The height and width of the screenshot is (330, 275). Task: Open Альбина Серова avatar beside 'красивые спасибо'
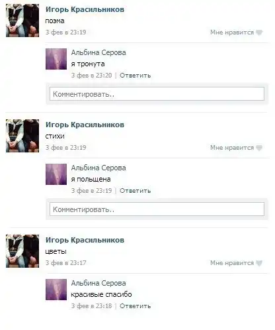pyautogui.click(x=56, y=290)
